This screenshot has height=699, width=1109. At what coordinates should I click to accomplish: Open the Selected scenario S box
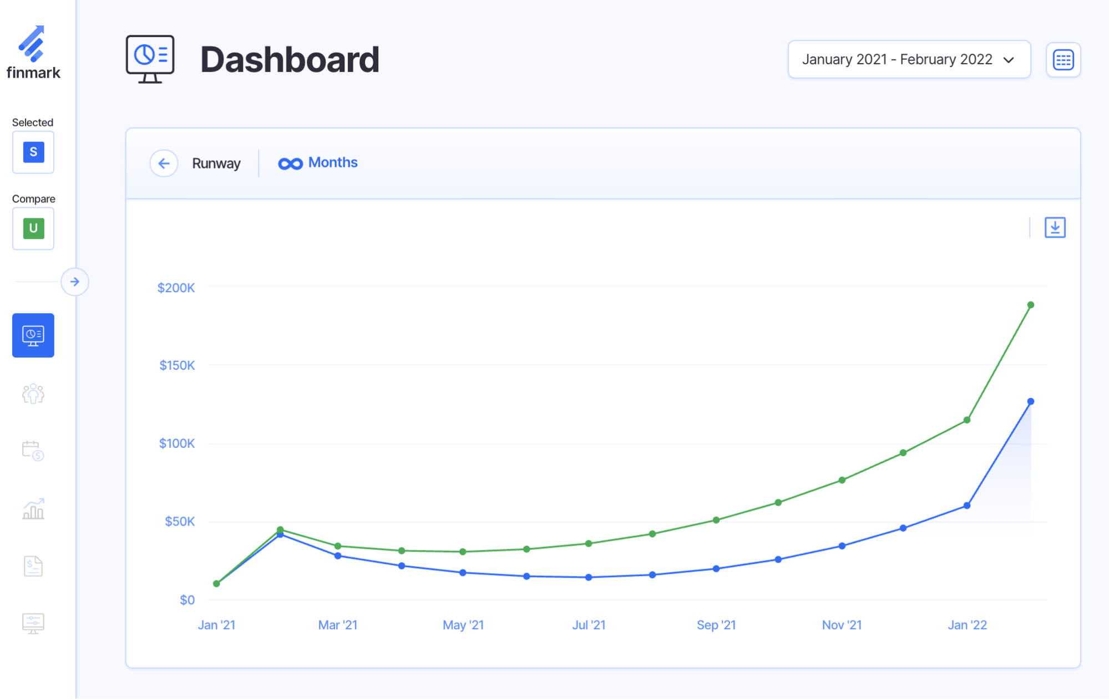pos(33,152)
